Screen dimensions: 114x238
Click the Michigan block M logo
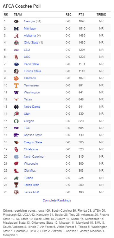coord(16,29)
